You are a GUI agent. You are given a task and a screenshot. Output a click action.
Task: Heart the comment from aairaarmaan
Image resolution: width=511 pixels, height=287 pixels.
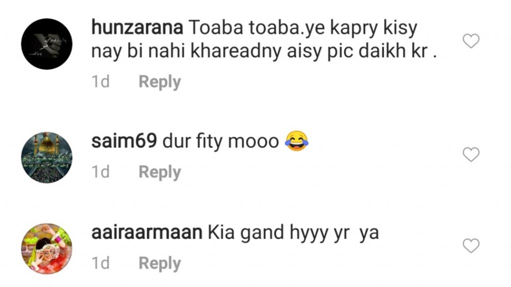(x=471, y=246)
